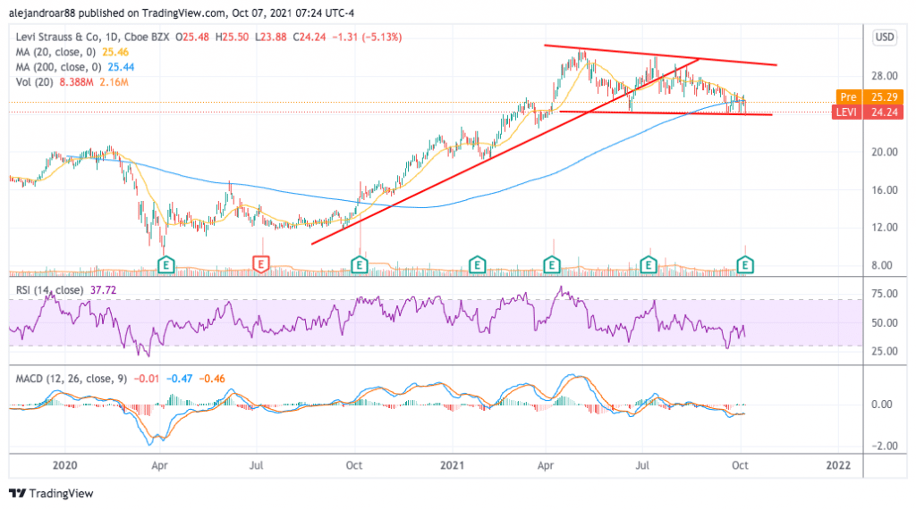Click the green earnings marker at April 2020

(x=166, y=265)
